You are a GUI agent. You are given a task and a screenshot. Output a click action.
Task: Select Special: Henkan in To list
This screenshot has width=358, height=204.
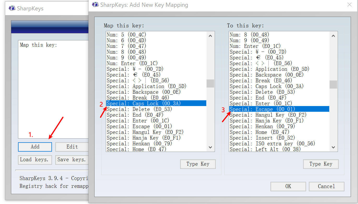tap(279, 126)
